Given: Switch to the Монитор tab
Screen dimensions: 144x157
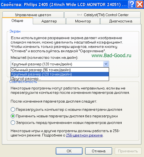Looking at the screenshot, I should pyautogui.click(x=83, y=21).
